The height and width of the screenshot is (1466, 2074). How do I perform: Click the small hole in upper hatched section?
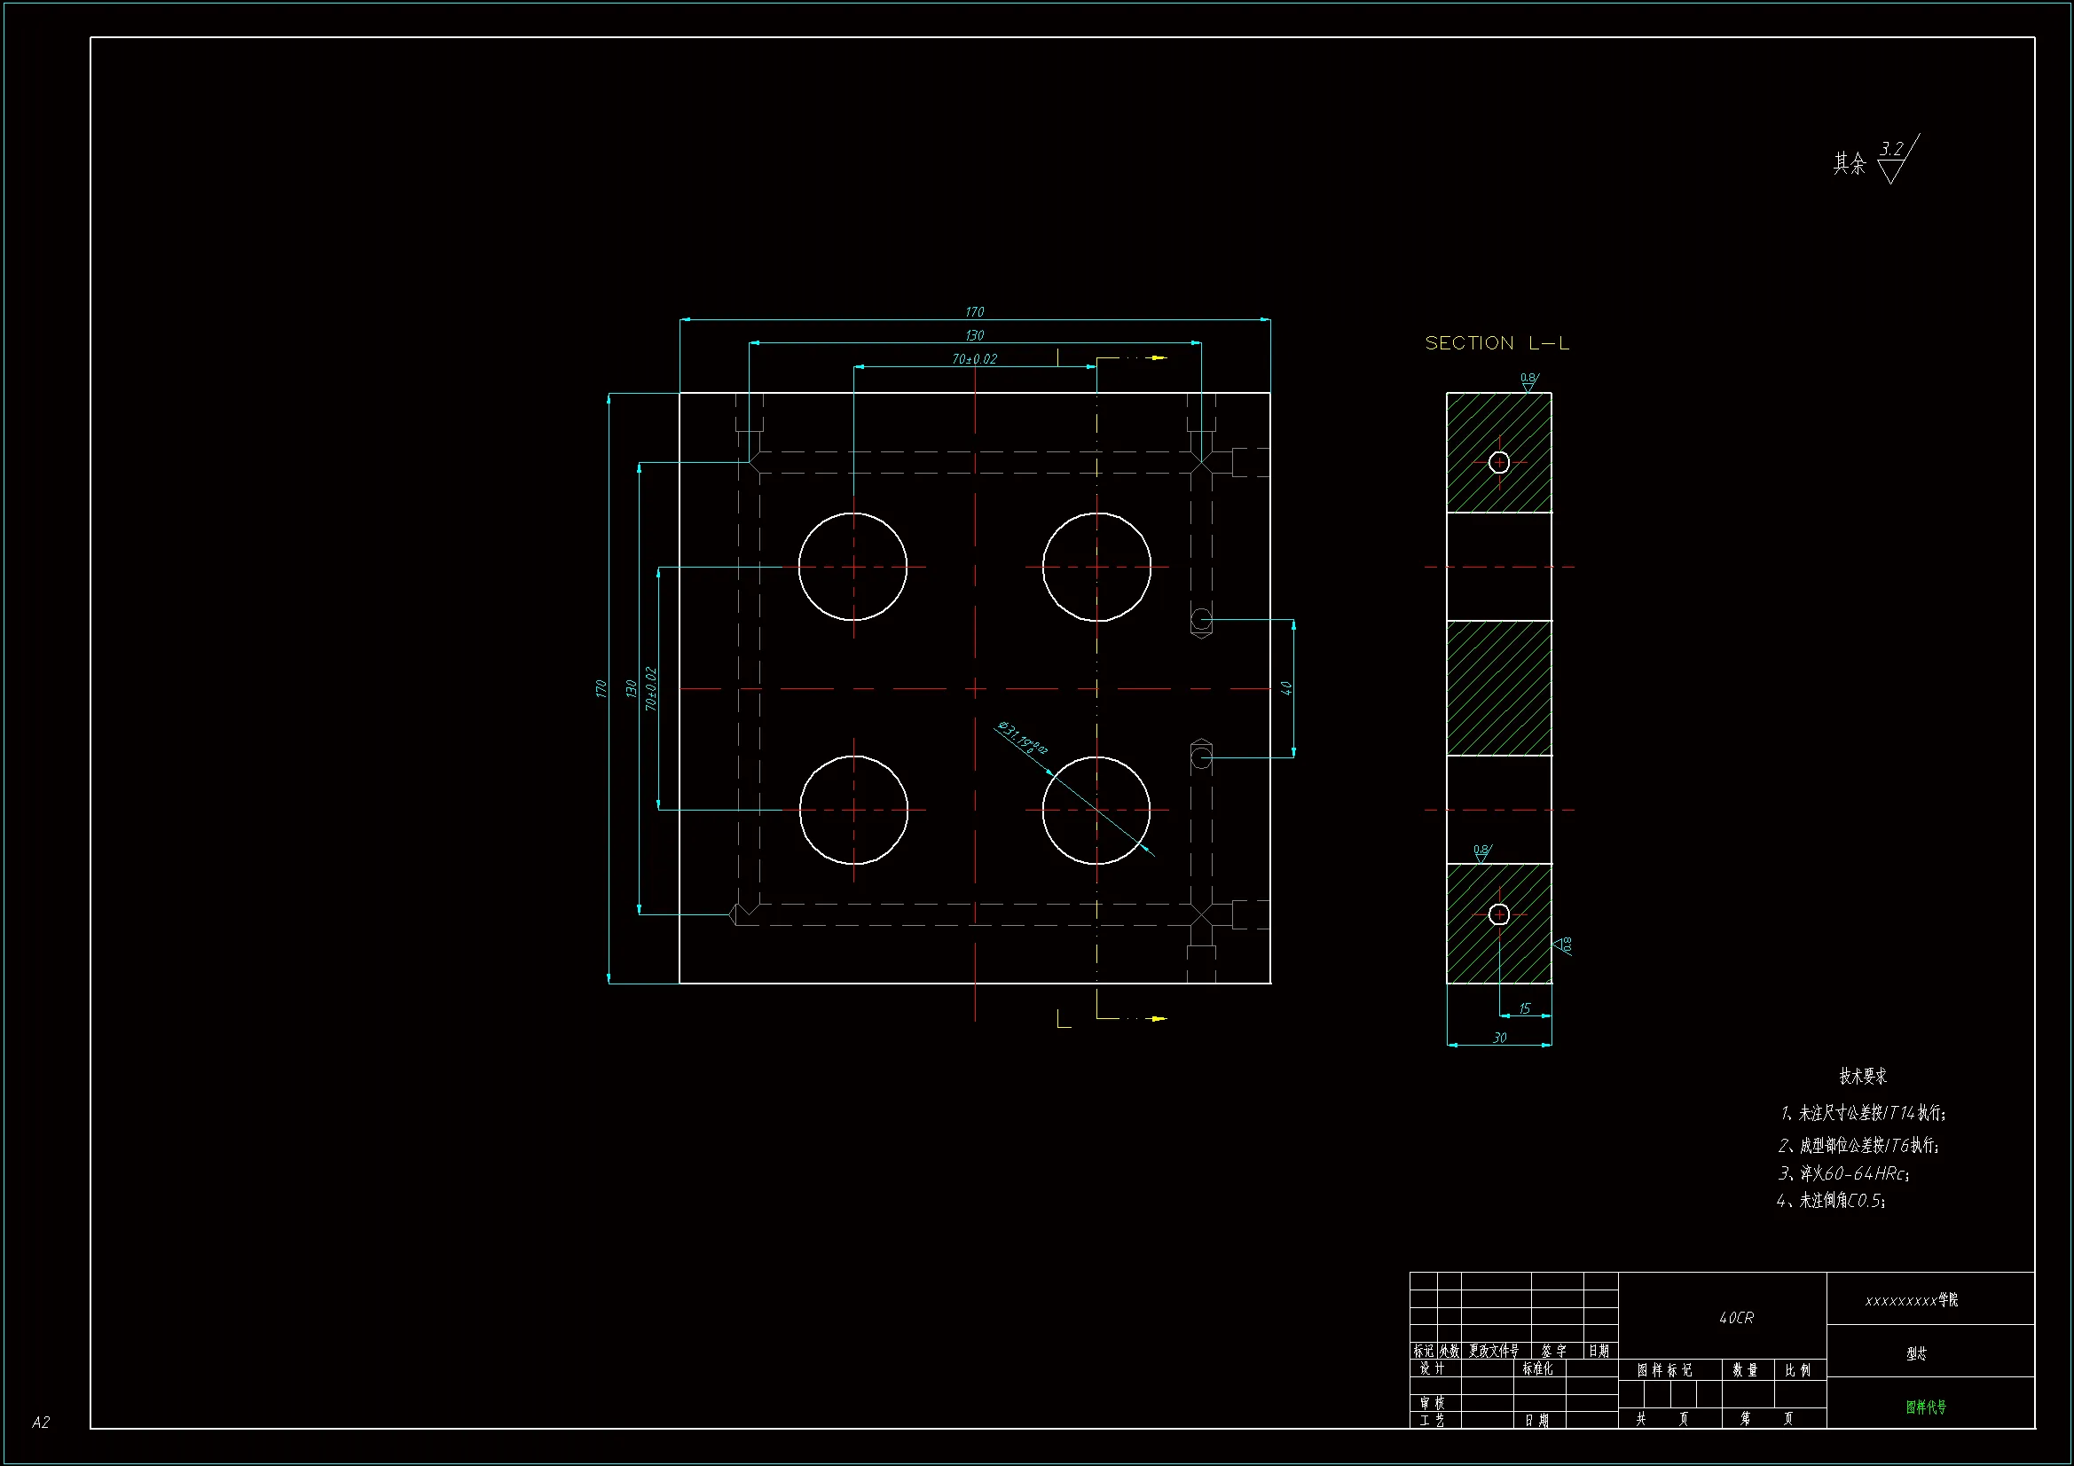(1498, 462)
